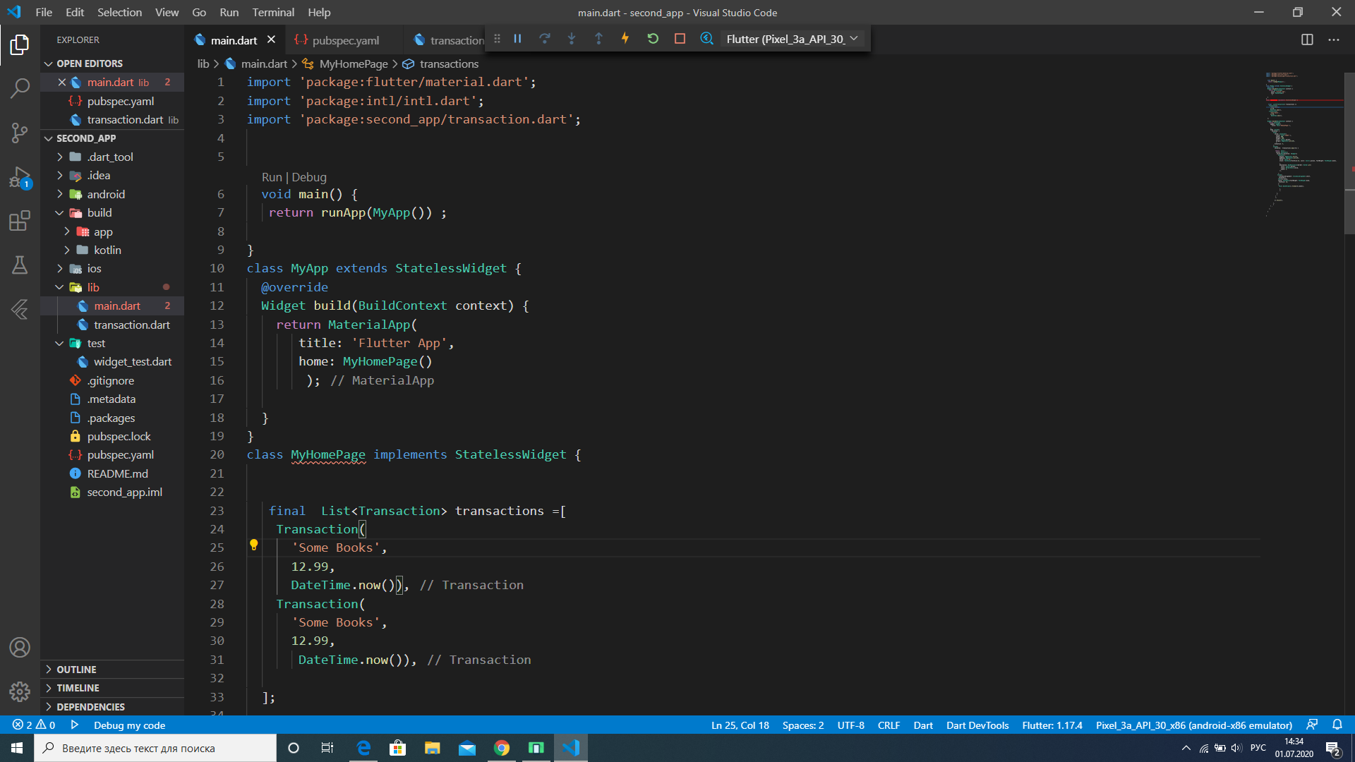Change indentation via Spaces: 2
The width and height of the screenshot is (1355, 762).
tap(803, 725)
